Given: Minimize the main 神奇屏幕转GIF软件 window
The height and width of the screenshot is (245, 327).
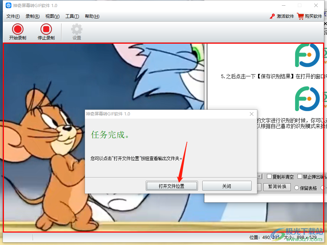Looking at the screenshot, I should (x=284, y=5).
